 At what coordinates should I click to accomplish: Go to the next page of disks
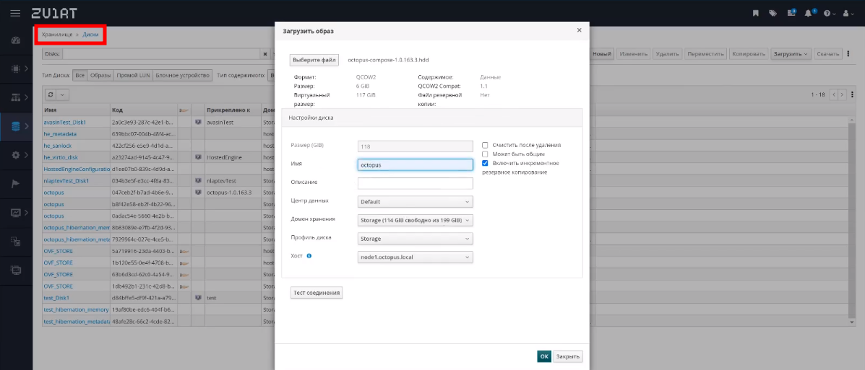coord(843,94)
